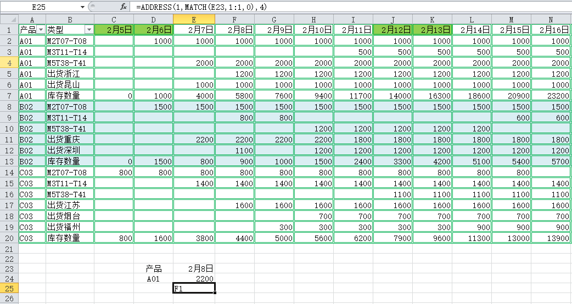Click the 2200 result in cell E24
Viewport: 572px width, 304px height.
point(194,279)
